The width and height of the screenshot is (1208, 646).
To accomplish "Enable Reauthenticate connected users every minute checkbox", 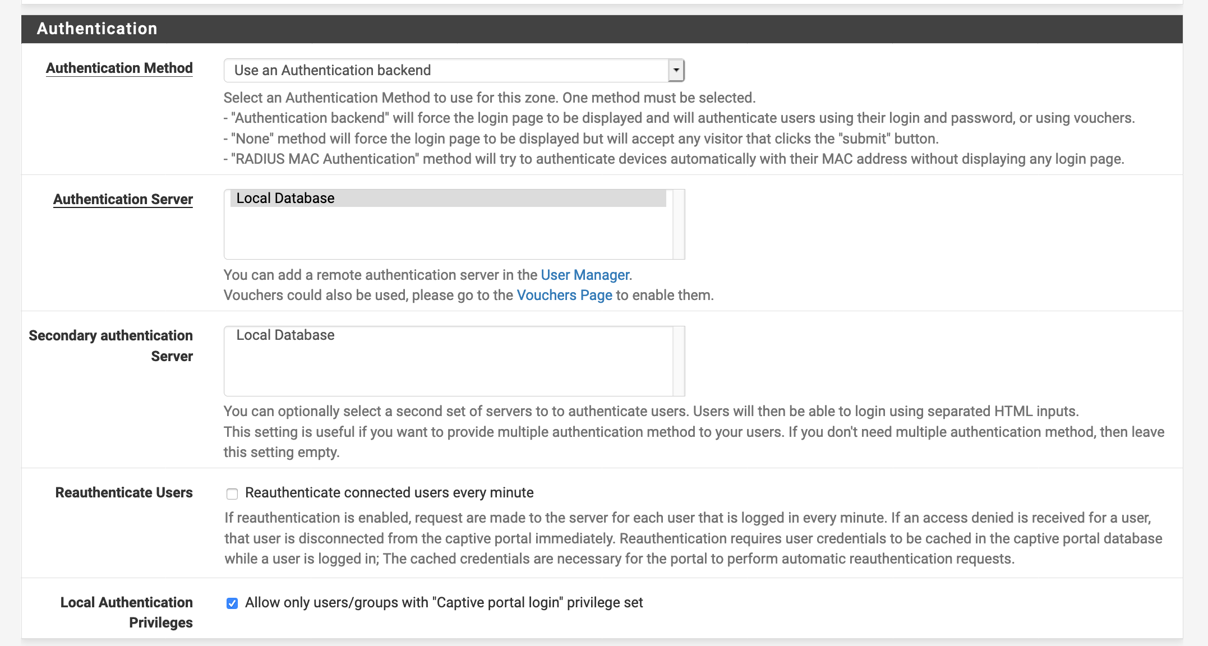I will [232, 493].
